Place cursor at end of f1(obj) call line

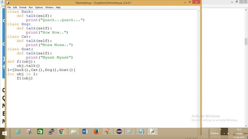coord(33,78)
